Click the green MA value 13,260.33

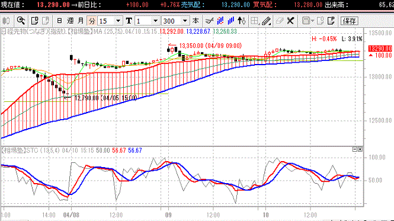(225, 31)
